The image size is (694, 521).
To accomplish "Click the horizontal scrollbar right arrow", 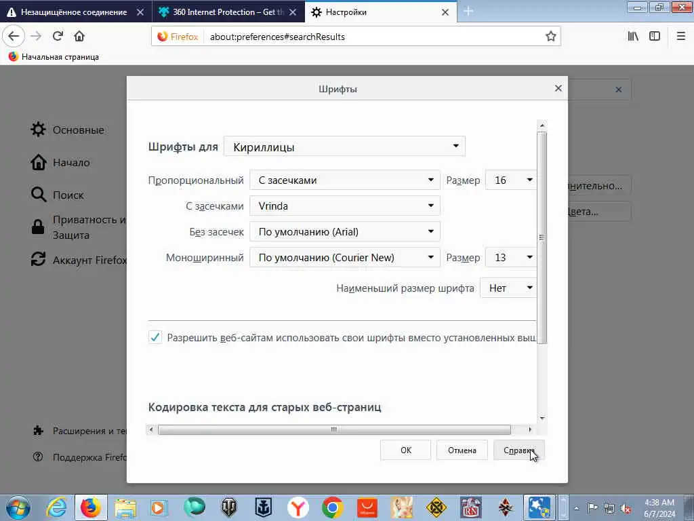I will point(530,429).
